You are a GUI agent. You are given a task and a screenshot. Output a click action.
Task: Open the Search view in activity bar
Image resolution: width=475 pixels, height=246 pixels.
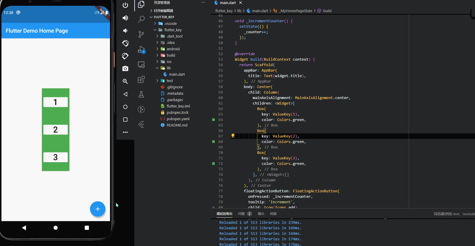point(141,19)
